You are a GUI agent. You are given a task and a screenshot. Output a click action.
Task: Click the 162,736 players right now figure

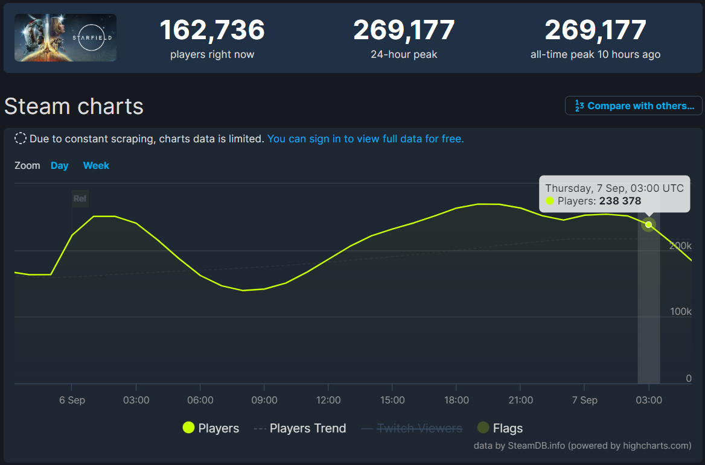coord(212,30)
